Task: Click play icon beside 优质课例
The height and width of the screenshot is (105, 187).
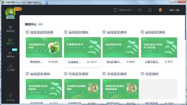Action: point(142,74)
